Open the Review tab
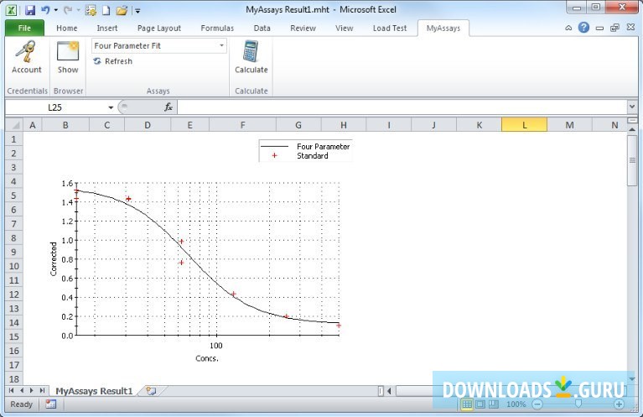This screenshot has width=643, height=417. point(303,29)
